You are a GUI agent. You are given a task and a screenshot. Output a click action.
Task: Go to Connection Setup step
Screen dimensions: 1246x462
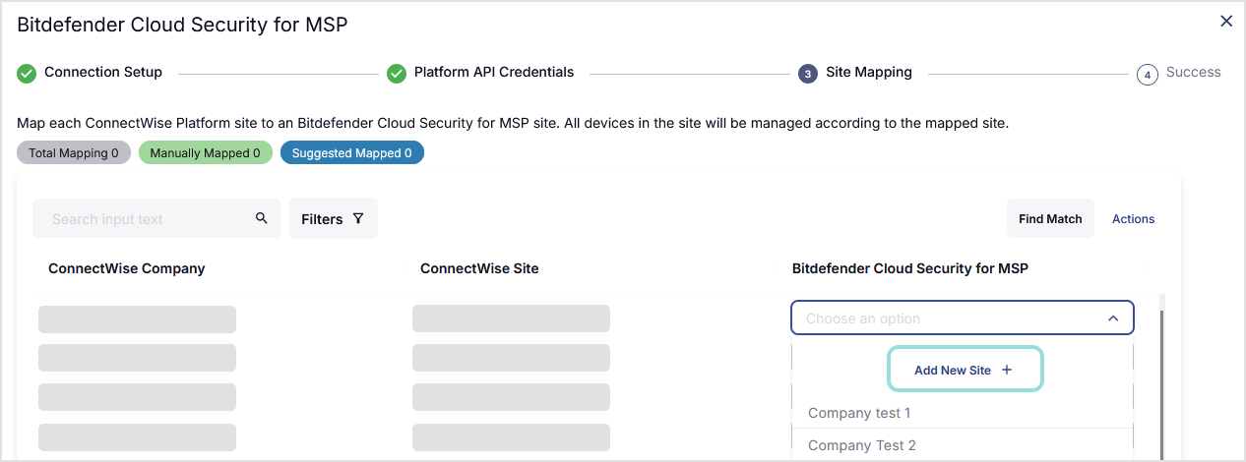coord(103,72)
